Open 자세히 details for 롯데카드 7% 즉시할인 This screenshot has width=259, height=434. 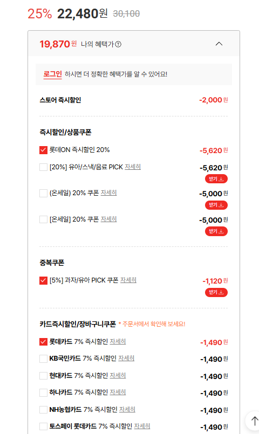[x=118, y=342]
